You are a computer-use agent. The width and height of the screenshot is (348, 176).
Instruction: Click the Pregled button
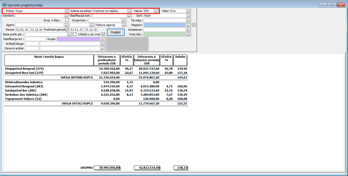click(115, 32)
